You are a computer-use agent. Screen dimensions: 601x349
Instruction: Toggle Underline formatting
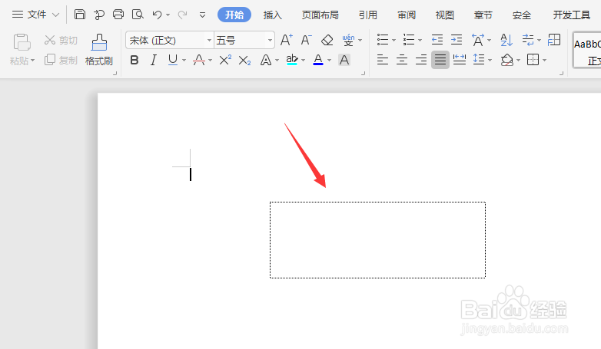pos(173,60)
